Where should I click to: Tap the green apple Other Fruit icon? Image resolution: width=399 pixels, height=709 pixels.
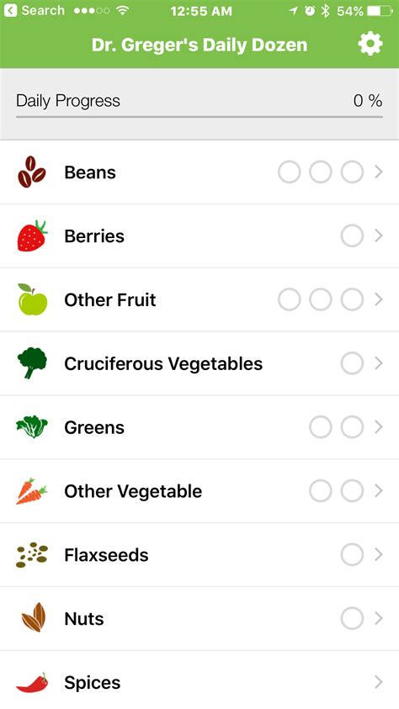tap(32, 299)
